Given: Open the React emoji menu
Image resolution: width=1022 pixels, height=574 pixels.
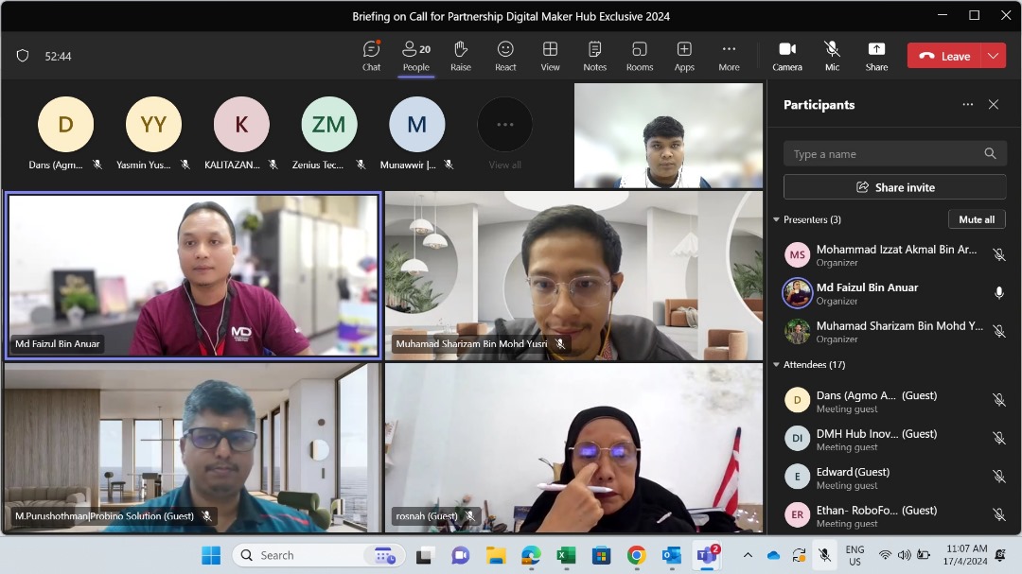Looking at the screenshot, I should [505, 55].
